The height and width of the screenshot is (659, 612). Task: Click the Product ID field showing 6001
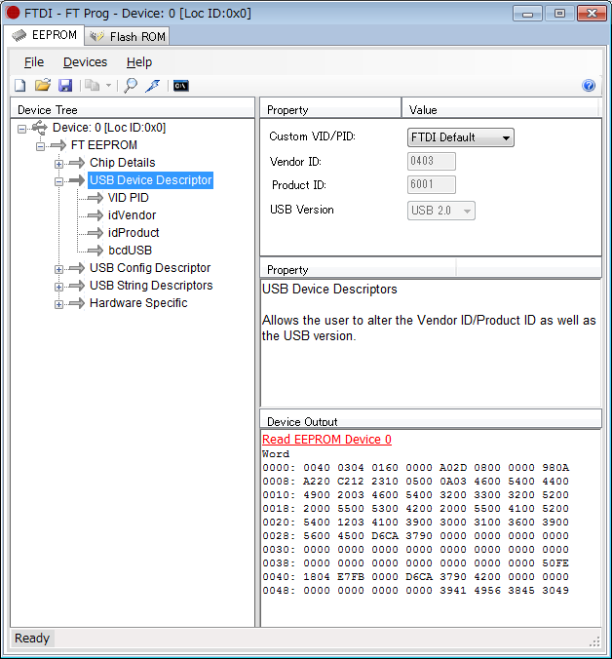point(432,185)
